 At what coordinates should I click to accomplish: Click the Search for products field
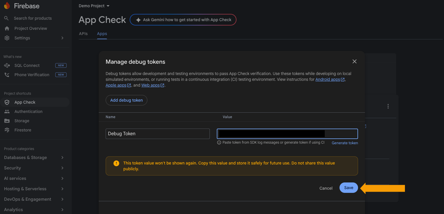coord(33,18)
